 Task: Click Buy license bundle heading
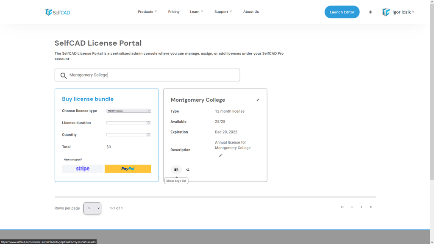point(88,99)
